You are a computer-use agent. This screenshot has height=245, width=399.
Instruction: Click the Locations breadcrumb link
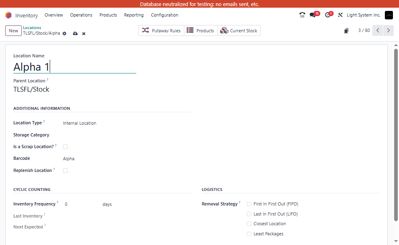coord(32,28)
